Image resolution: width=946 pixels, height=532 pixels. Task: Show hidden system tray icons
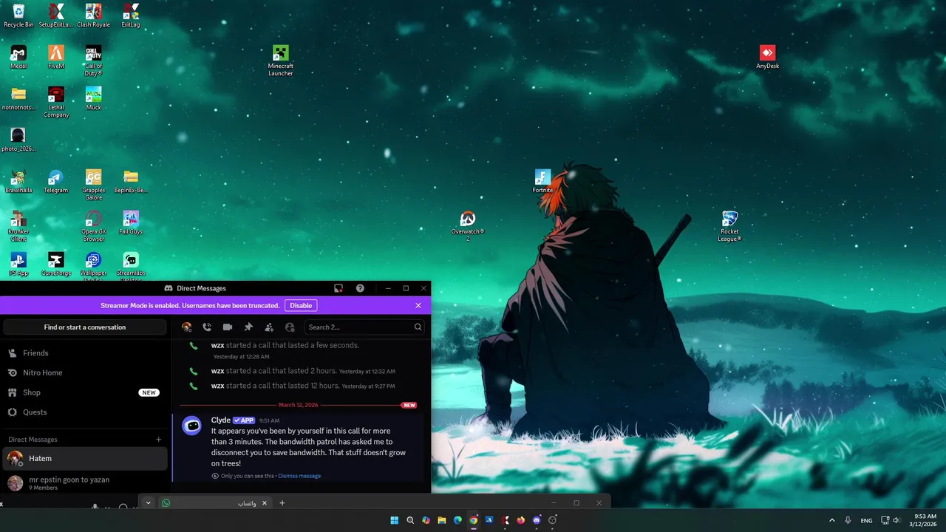click(831, 520)
